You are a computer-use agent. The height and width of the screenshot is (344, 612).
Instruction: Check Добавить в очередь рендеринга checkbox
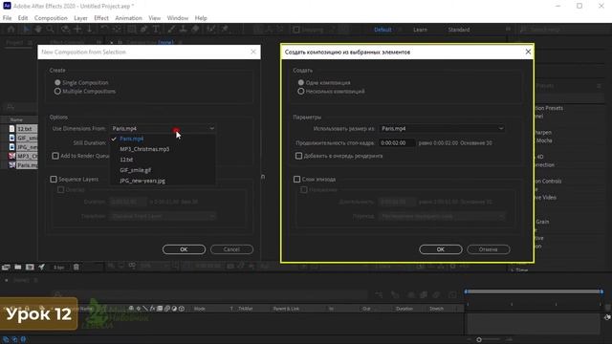pyautogui.click(x=298, y=156)
